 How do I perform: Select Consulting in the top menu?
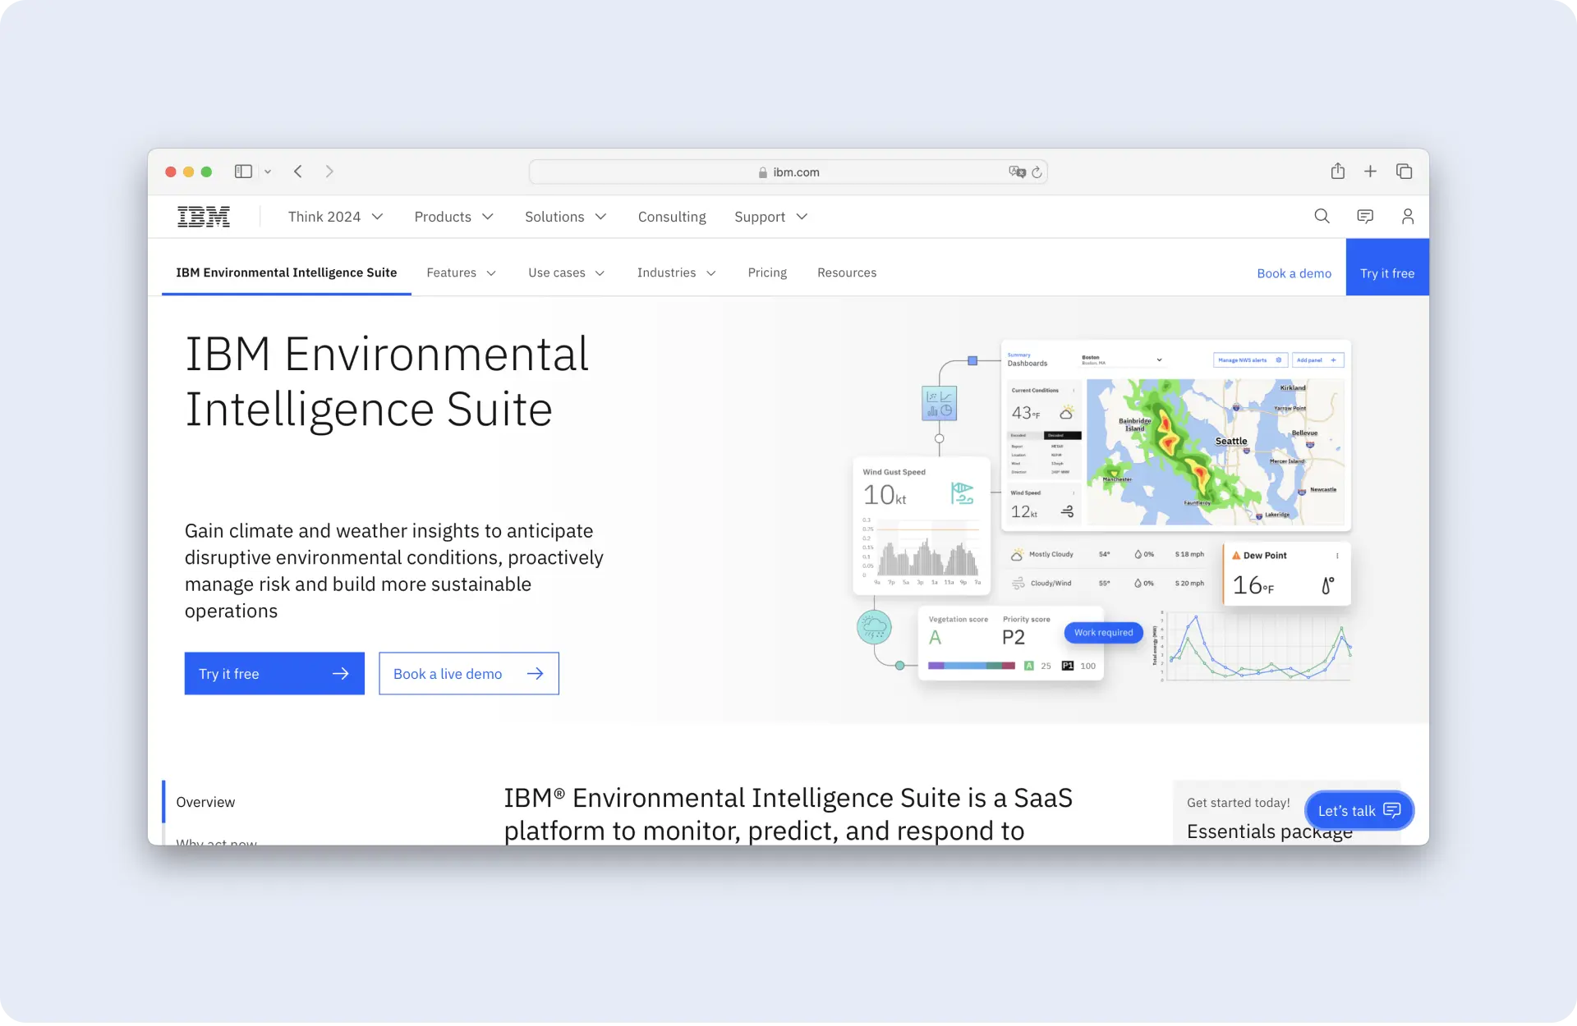click(672, 217)
